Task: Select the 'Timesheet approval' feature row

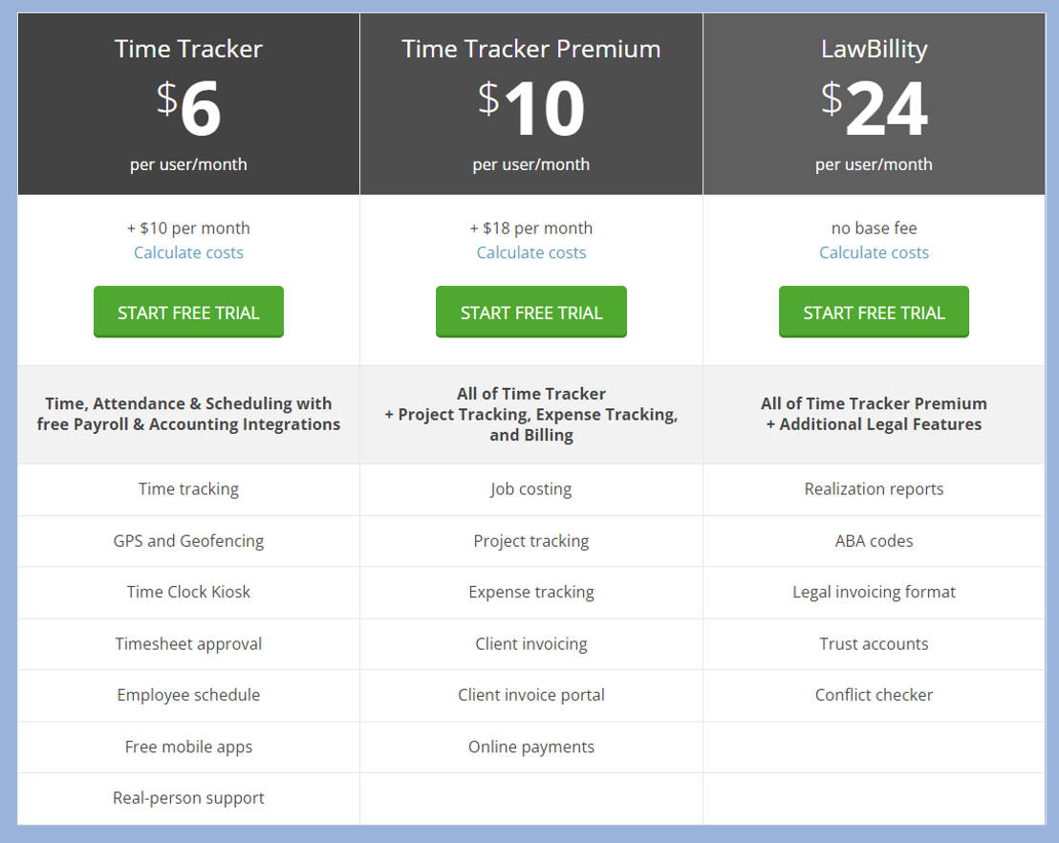Action: point(188,644)
